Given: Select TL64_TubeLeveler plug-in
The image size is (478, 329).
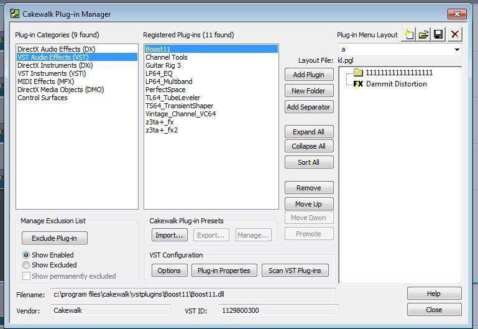Looking at the screenshot, I should coord(211,98).
